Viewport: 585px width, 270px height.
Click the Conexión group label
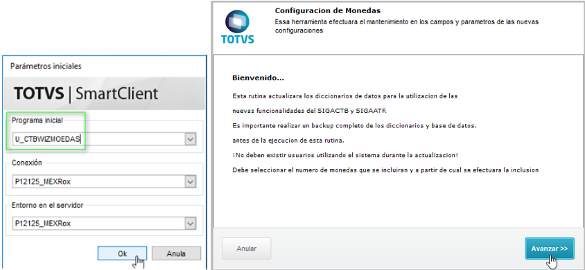pyautogui.click(x=27, y=163)
